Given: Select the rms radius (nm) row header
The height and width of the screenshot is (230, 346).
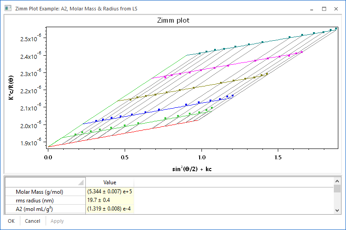Looking at the screenshot, I should pos(45,200).
